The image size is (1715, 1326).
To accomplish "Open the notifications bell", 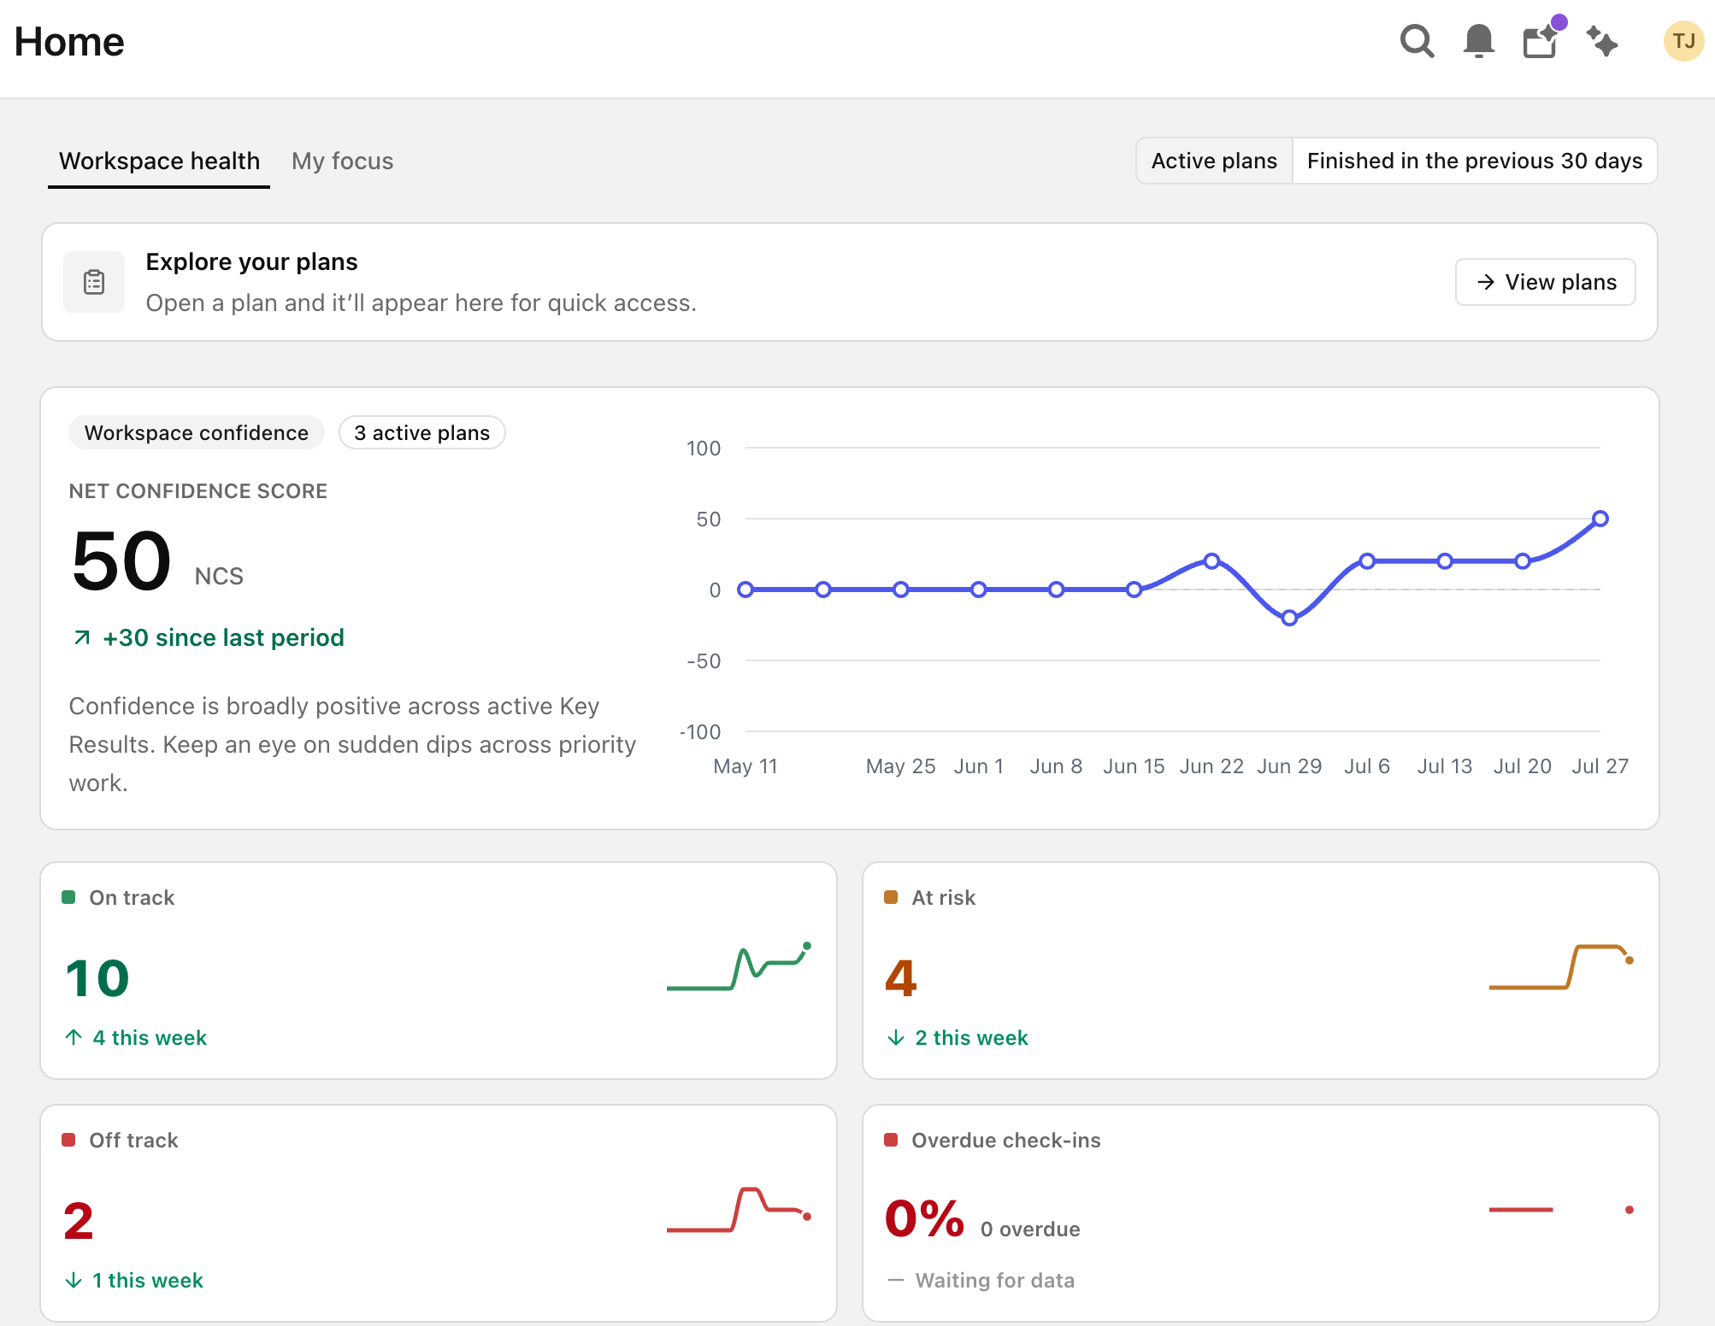I will (1478, 41).
